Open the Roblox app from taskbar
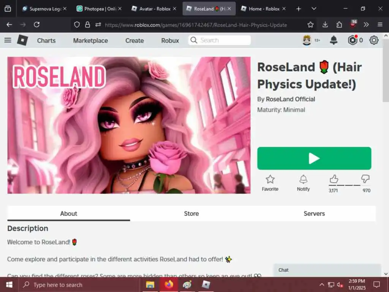 (206, 284)
